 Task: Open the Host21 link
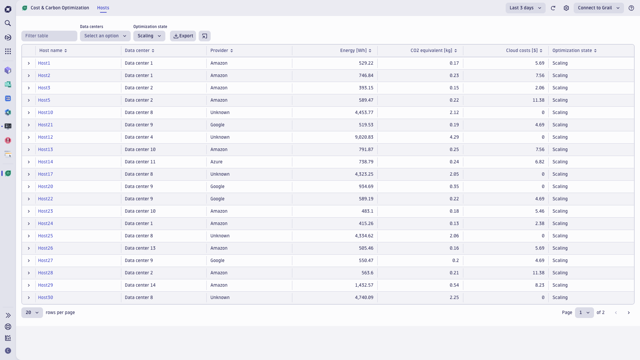point(45,125)
